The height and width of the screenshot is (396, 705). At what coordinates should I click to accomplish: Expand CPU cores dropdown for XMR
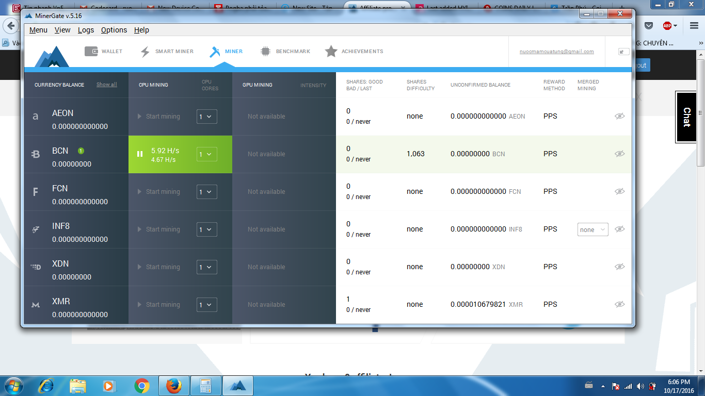[x=206, y=305]
